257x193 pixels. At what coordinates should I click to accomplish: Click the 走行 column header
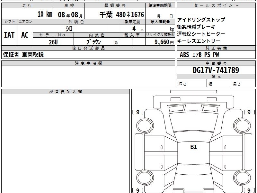pos(27,5)
